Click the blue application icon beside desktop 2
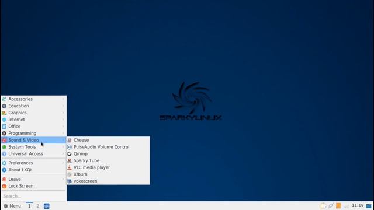374x210 pixels. [47, 206]
